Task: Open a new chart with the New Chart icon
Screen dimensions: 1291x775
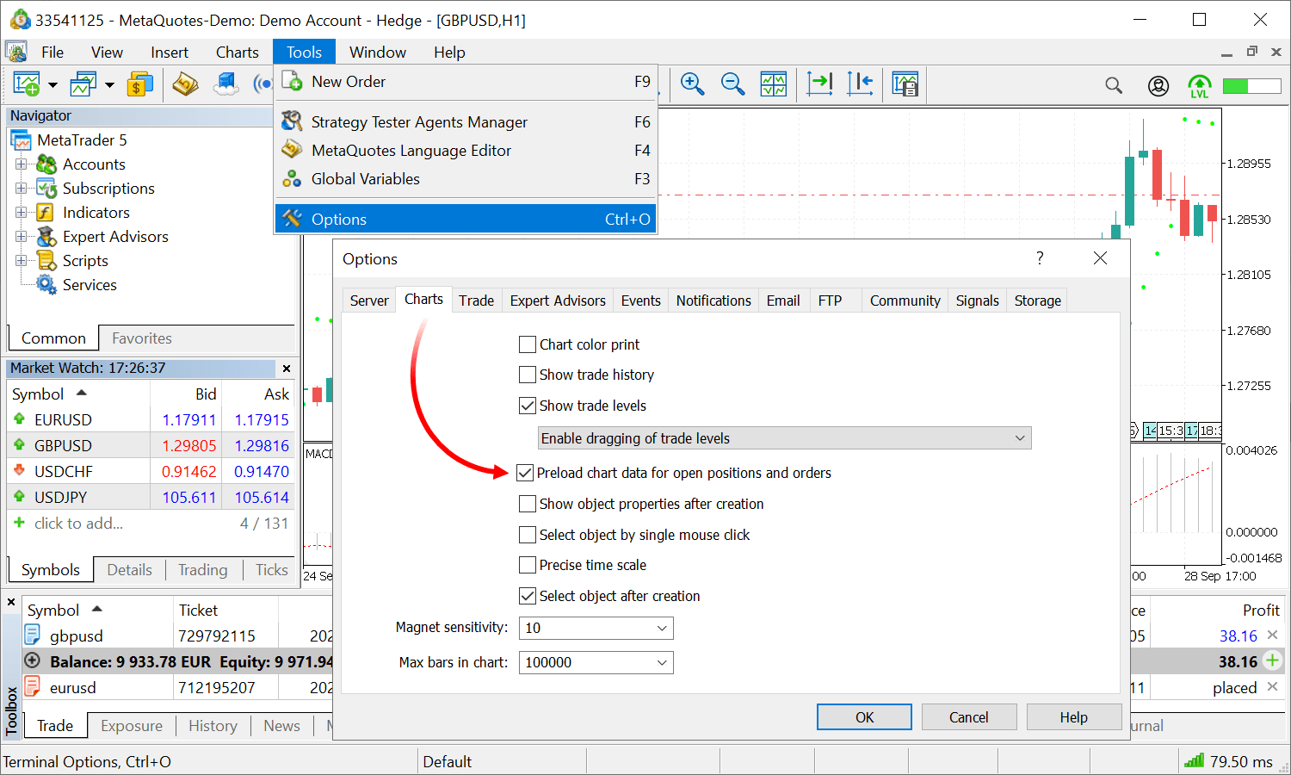Action: click(26, 84)
